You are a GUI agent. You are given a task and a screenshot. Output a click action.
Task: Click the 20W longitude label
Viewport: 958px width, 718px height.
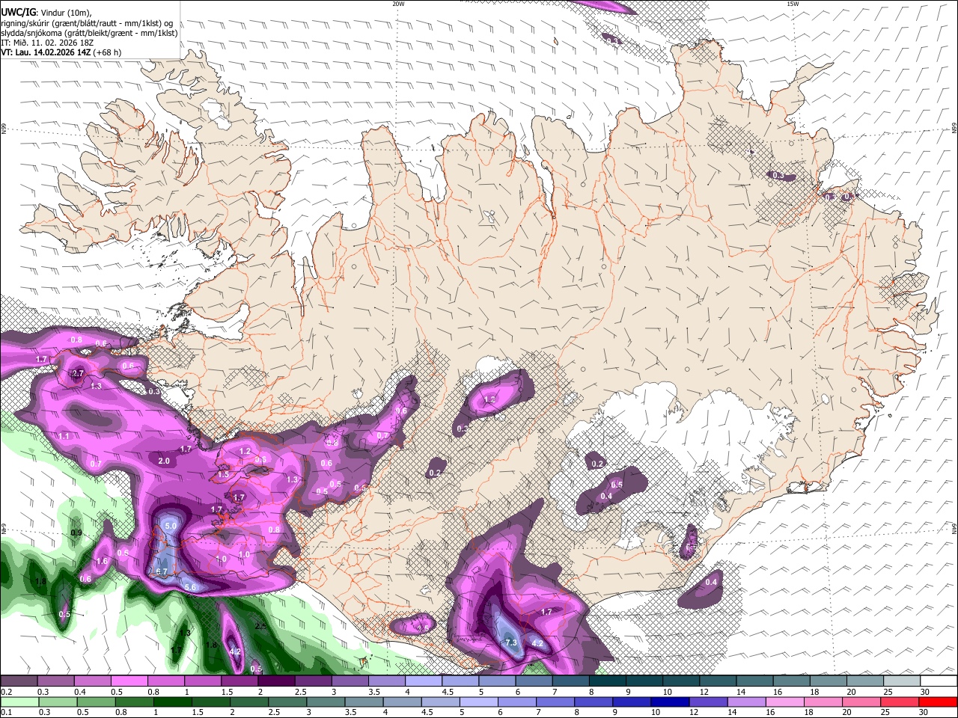tap(399, 4)
